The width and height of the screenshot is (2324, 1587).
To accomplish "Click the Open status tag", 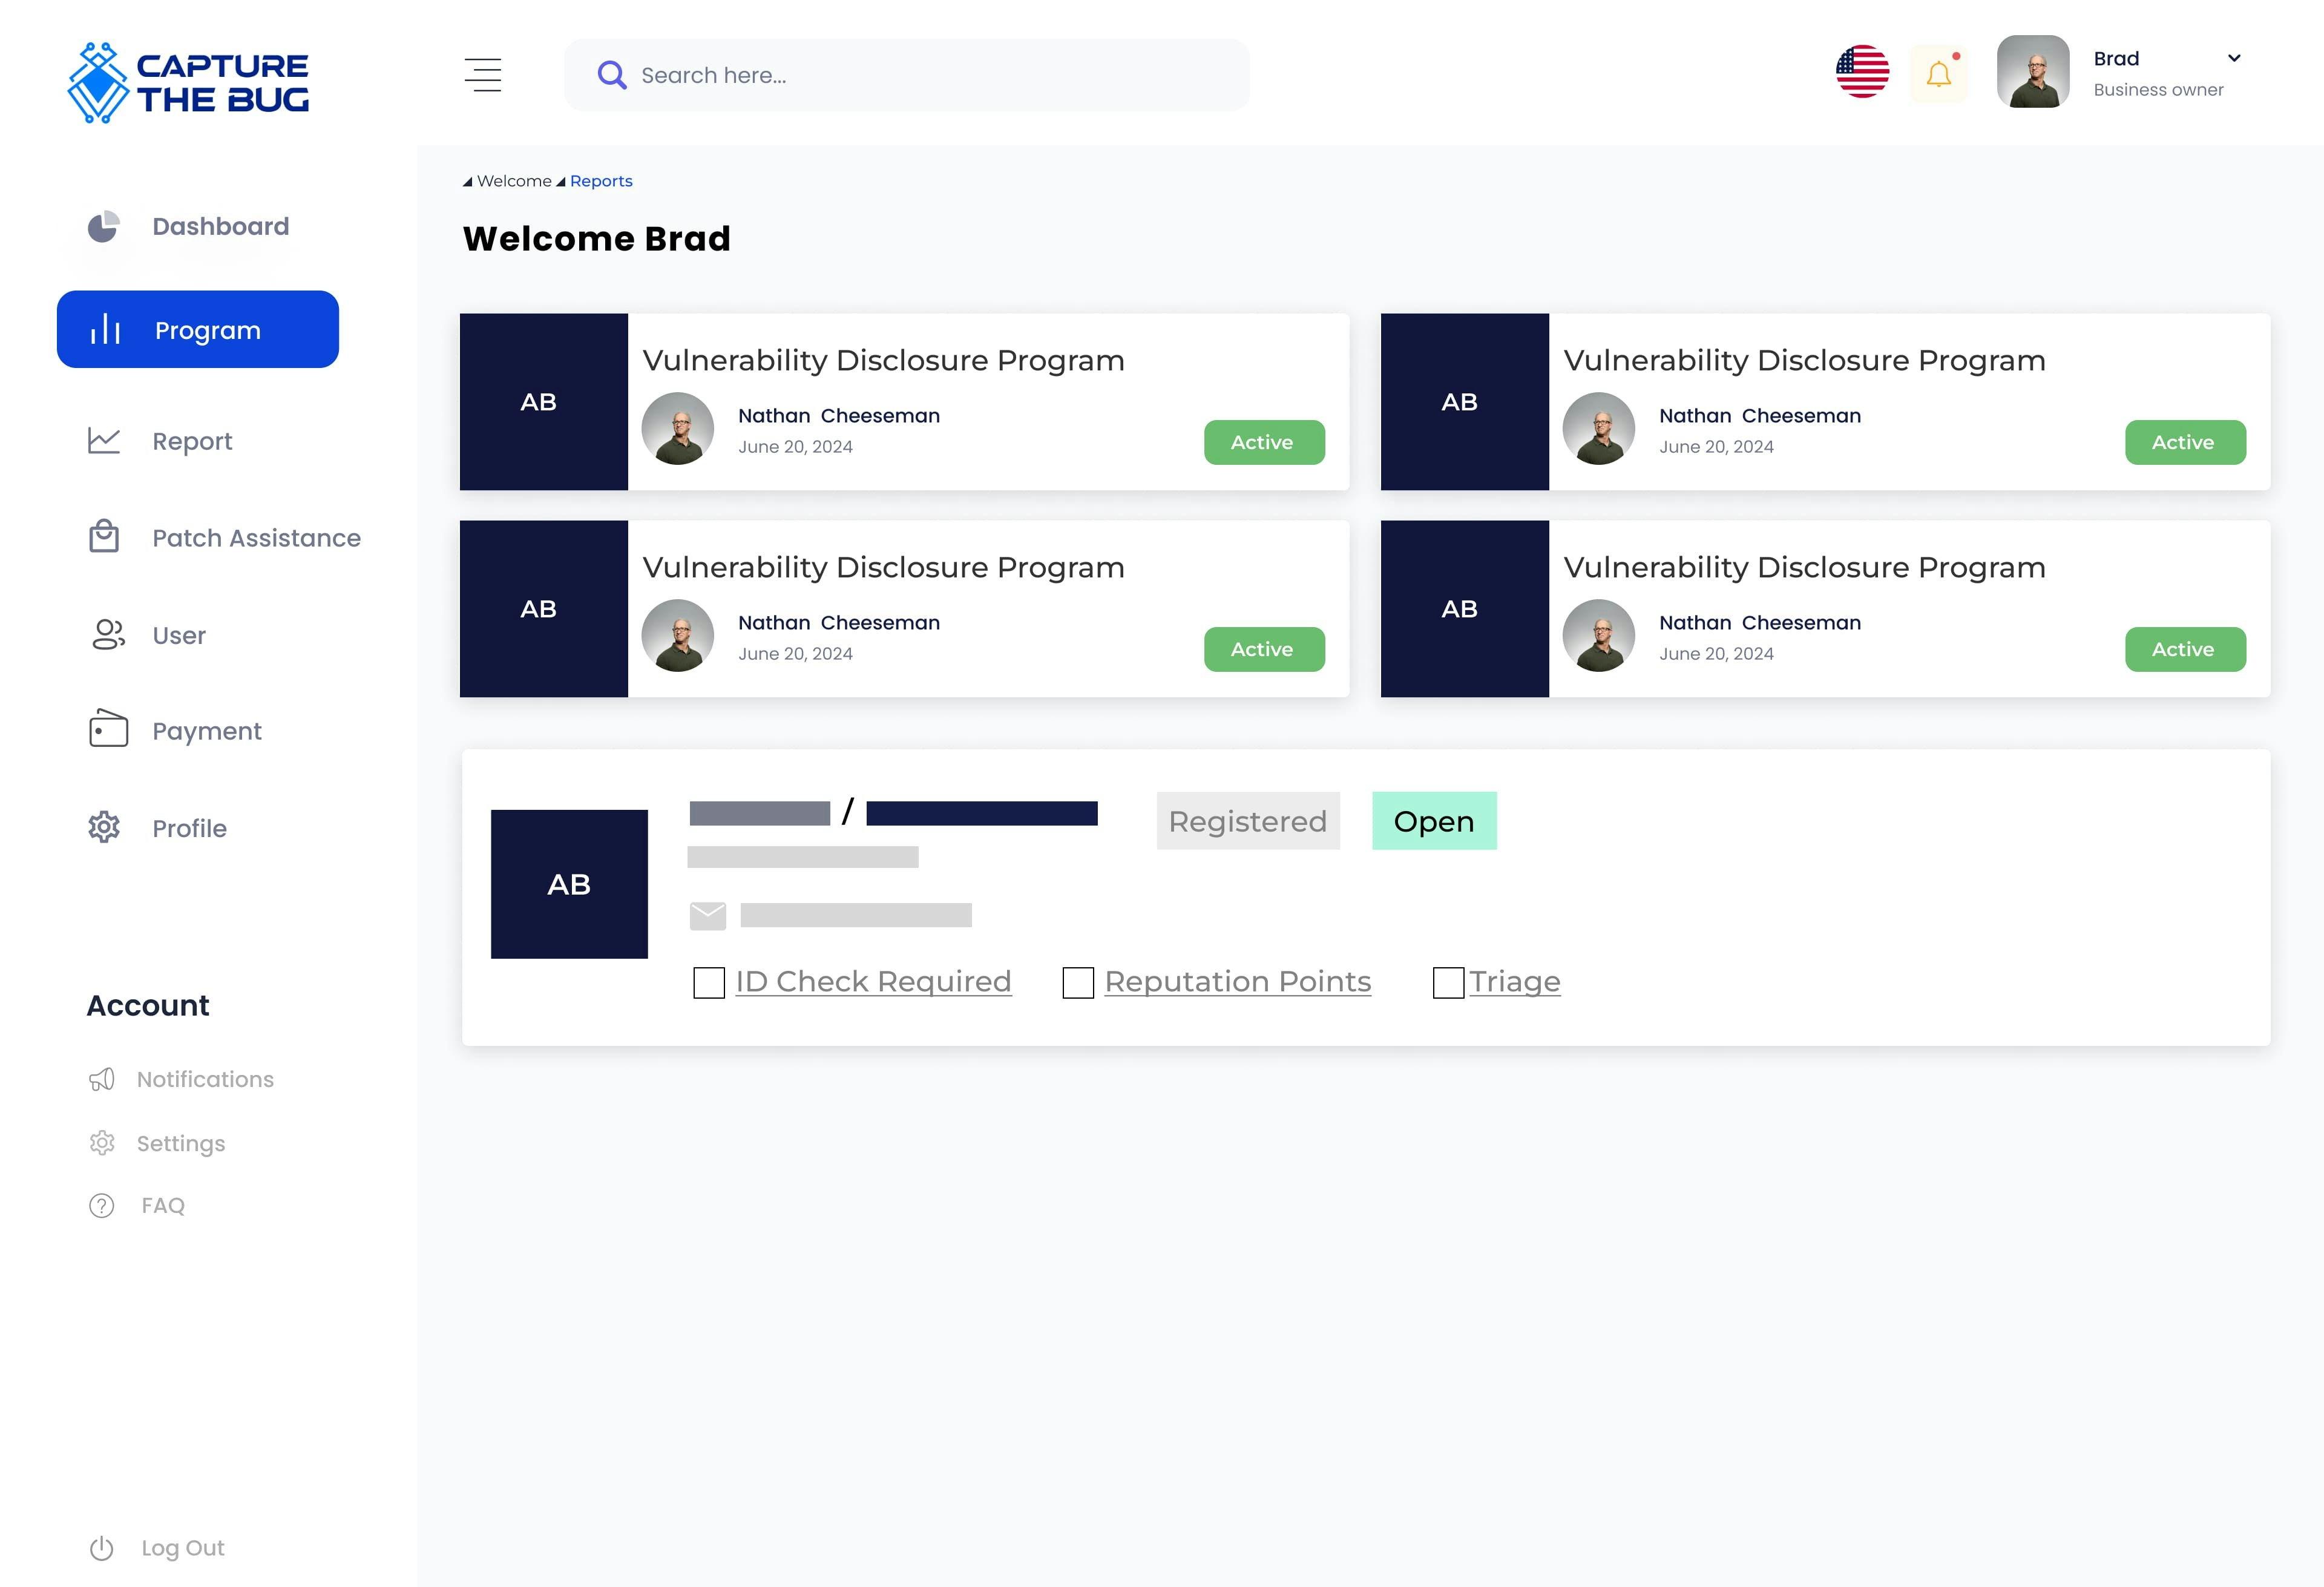I will [1434, 821].
